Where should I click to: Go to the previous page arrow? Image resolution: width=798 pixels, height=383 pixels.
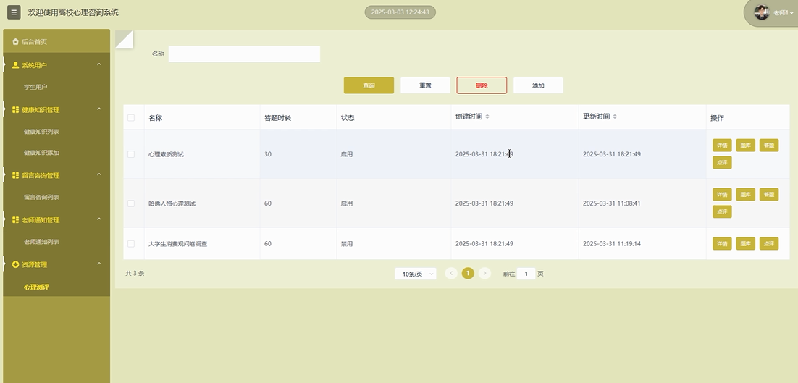[x=451, y=274]
